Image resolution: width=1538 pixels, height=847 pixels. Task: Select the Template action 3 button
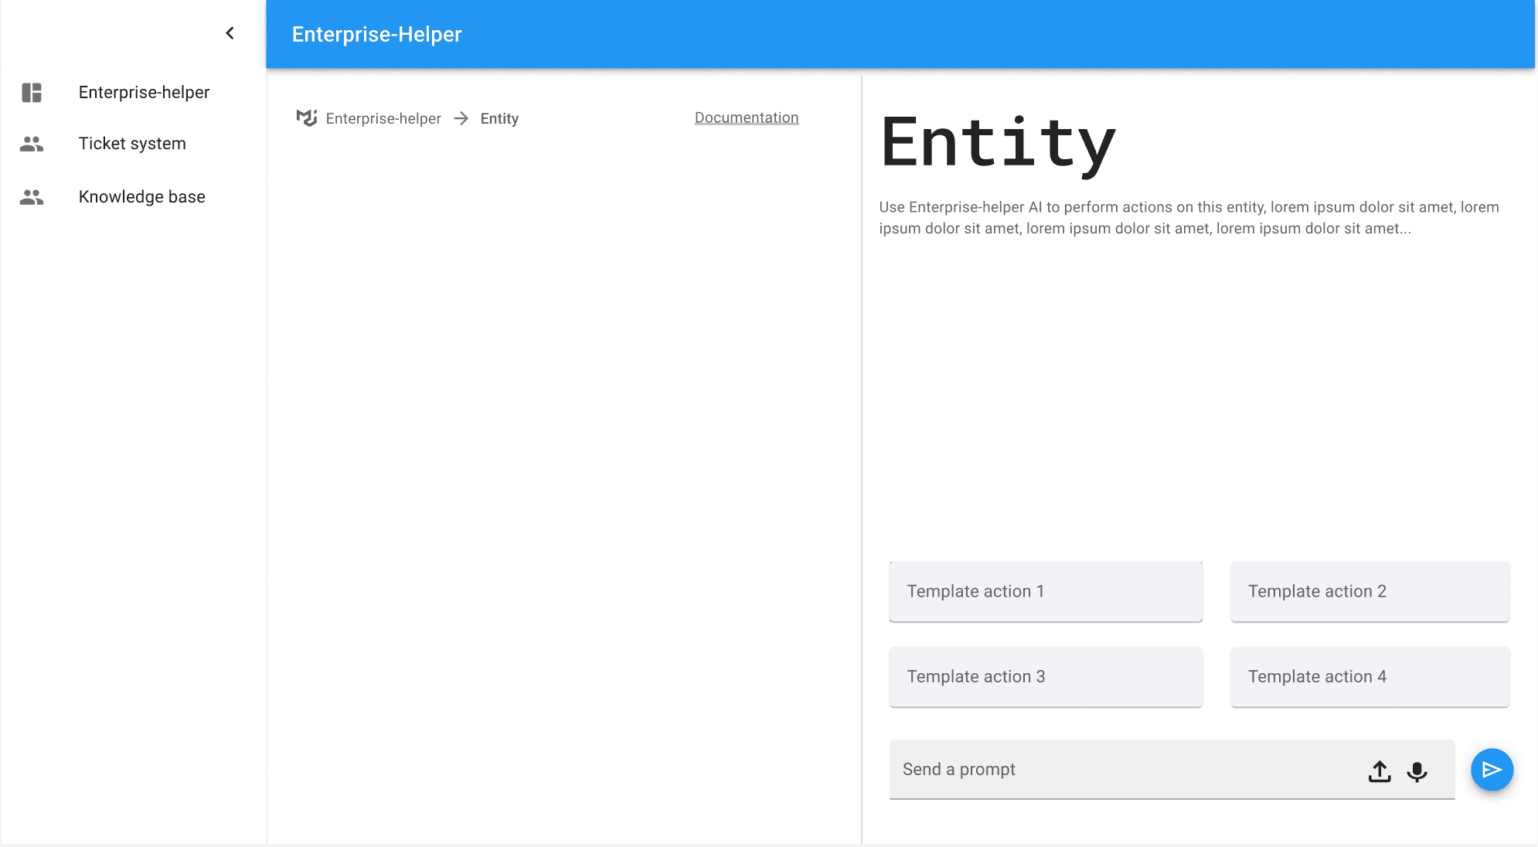click(x=1045, y=676)
